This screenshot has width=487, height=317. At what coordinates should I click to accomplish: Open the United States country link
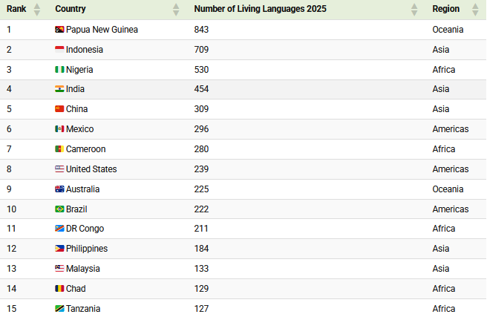click(91, 169)
